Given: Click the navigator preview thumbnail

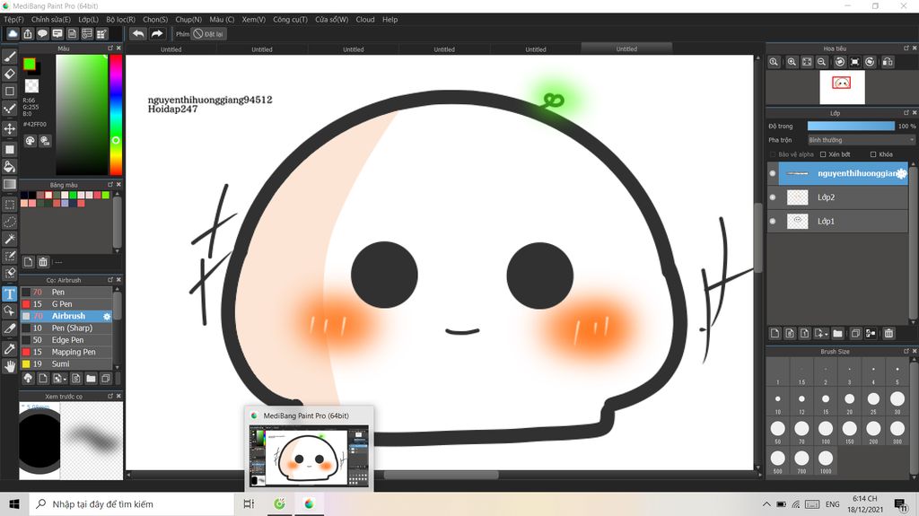Looking at the screenshot, I should [x=842, y=87].
